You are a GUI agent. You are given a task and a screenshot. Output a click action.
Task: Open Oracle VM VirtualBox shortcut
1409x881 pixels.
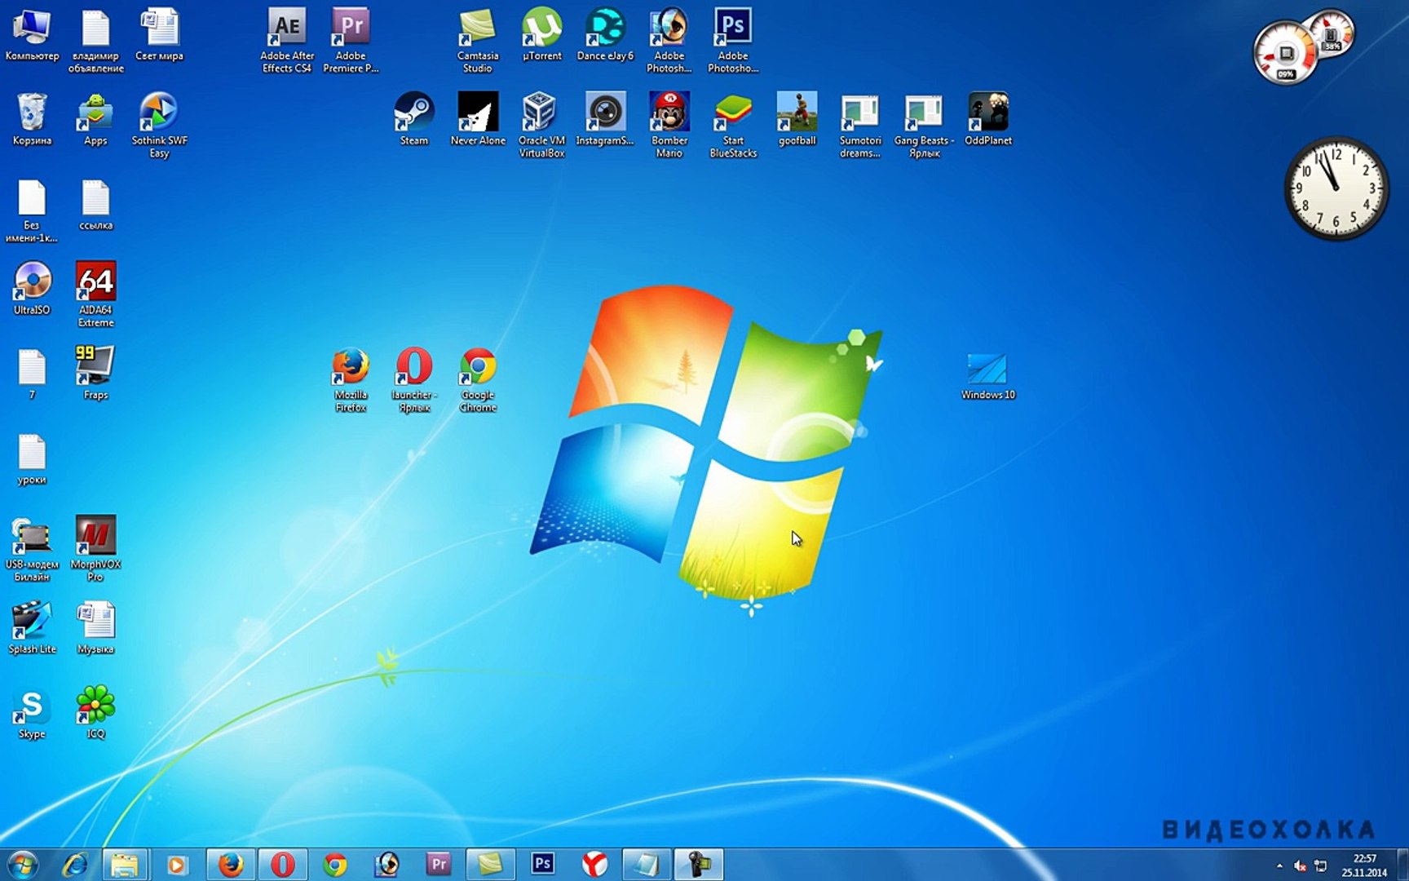coord(541,124)
